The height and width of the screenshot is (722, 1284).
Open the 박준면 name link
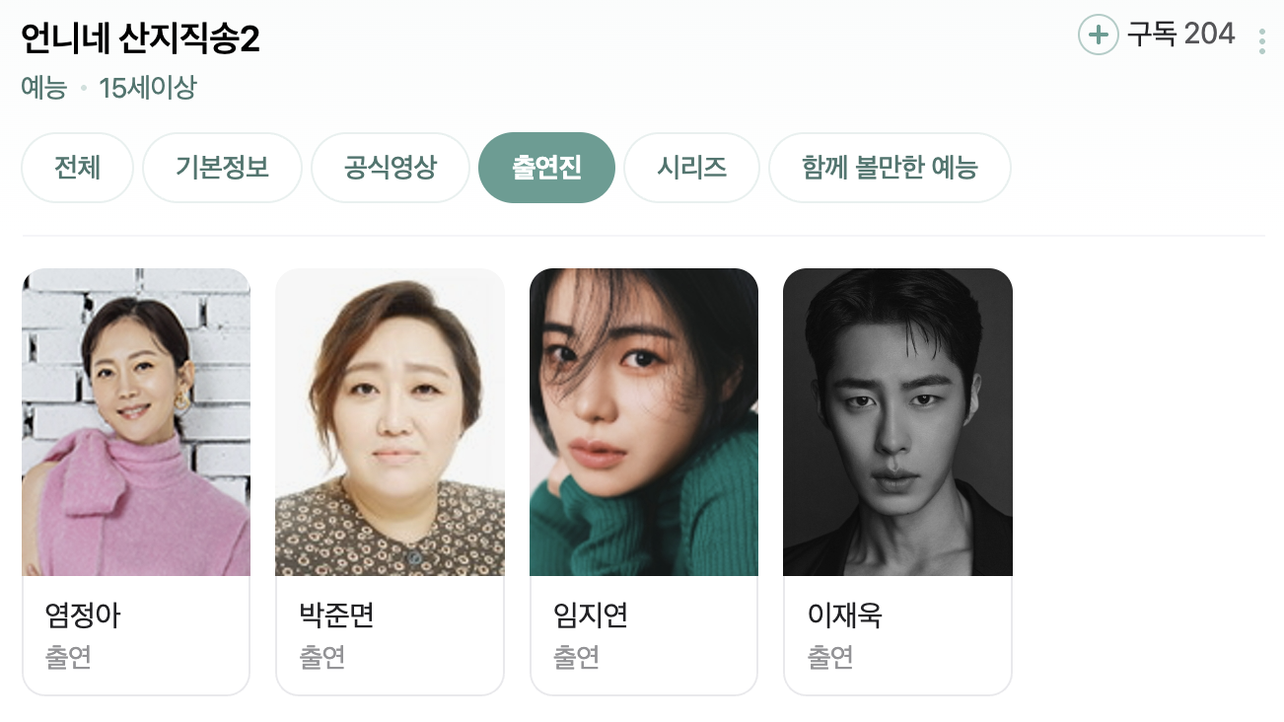click(x=336, y=615)
